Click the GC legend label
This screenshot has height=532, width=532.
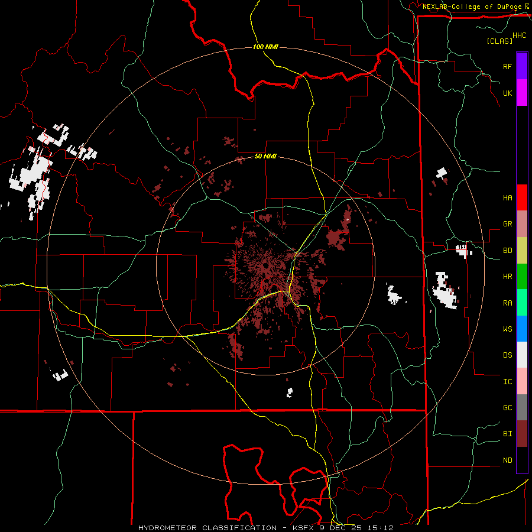(x=507, y=408)
